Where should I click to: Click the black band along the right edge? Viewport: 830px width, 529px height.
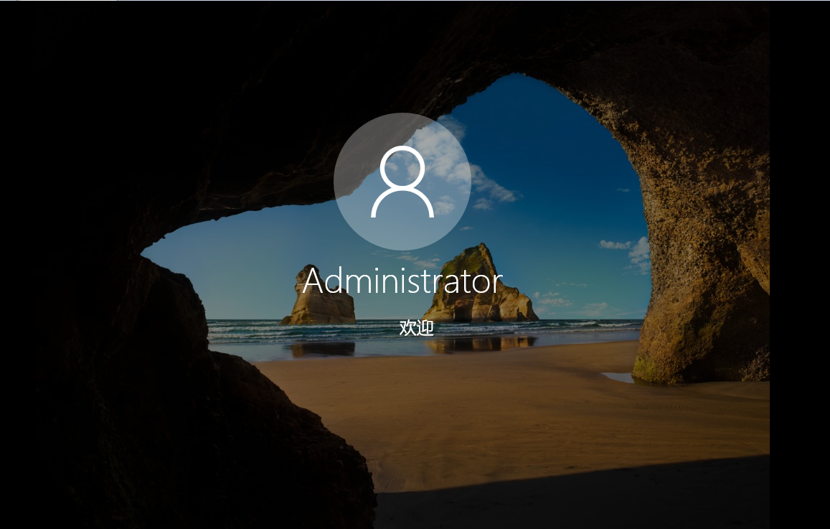[799, 264]
